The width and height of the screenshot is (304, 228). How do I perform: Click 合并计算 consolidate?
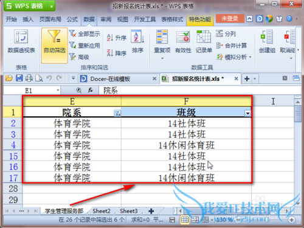[231, 46]
